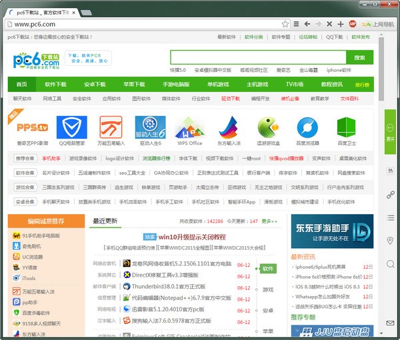Open the 驱动下载 category link
The height and width of the screenshot is (340, 400).
click(231, 98)
